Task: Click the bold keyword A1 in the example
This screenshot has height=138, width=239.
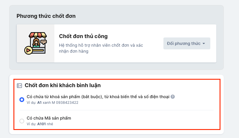Action: (x=39, y=103)
